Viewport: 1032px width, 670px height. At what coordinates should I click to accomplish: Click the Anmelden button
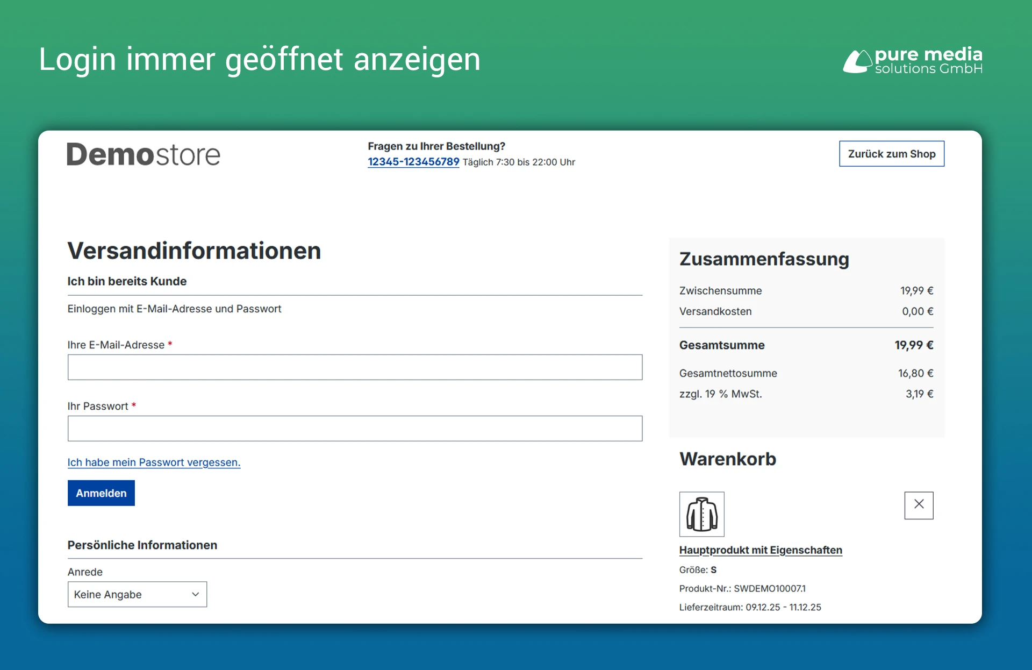point(101,493)
